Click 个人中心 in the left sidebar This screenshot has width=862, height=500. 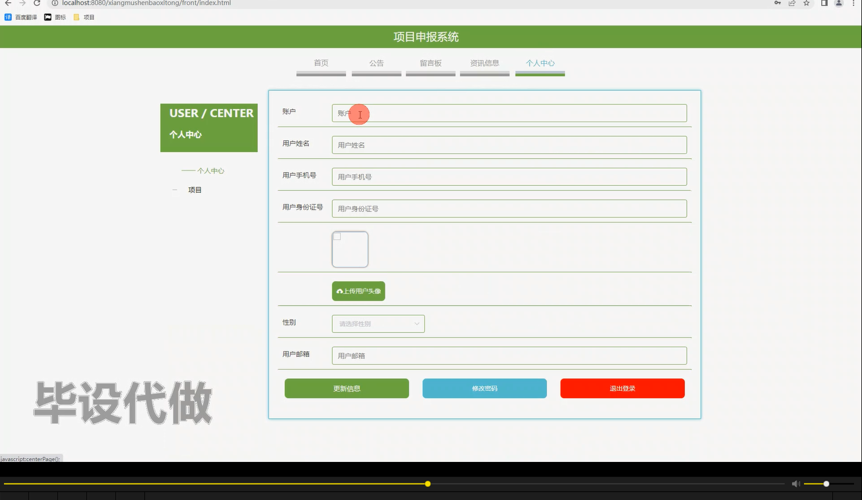pyautogui.click(x=210, y=171)
